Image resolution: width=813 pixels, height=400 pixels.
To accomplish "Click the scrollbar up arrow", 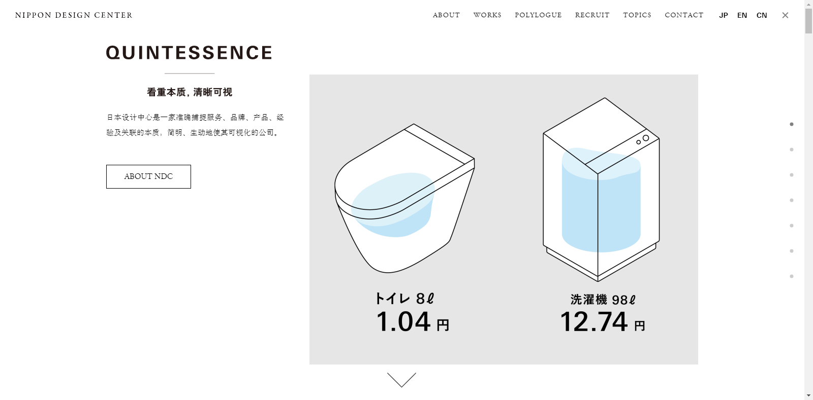I will [x=808, y=4].
